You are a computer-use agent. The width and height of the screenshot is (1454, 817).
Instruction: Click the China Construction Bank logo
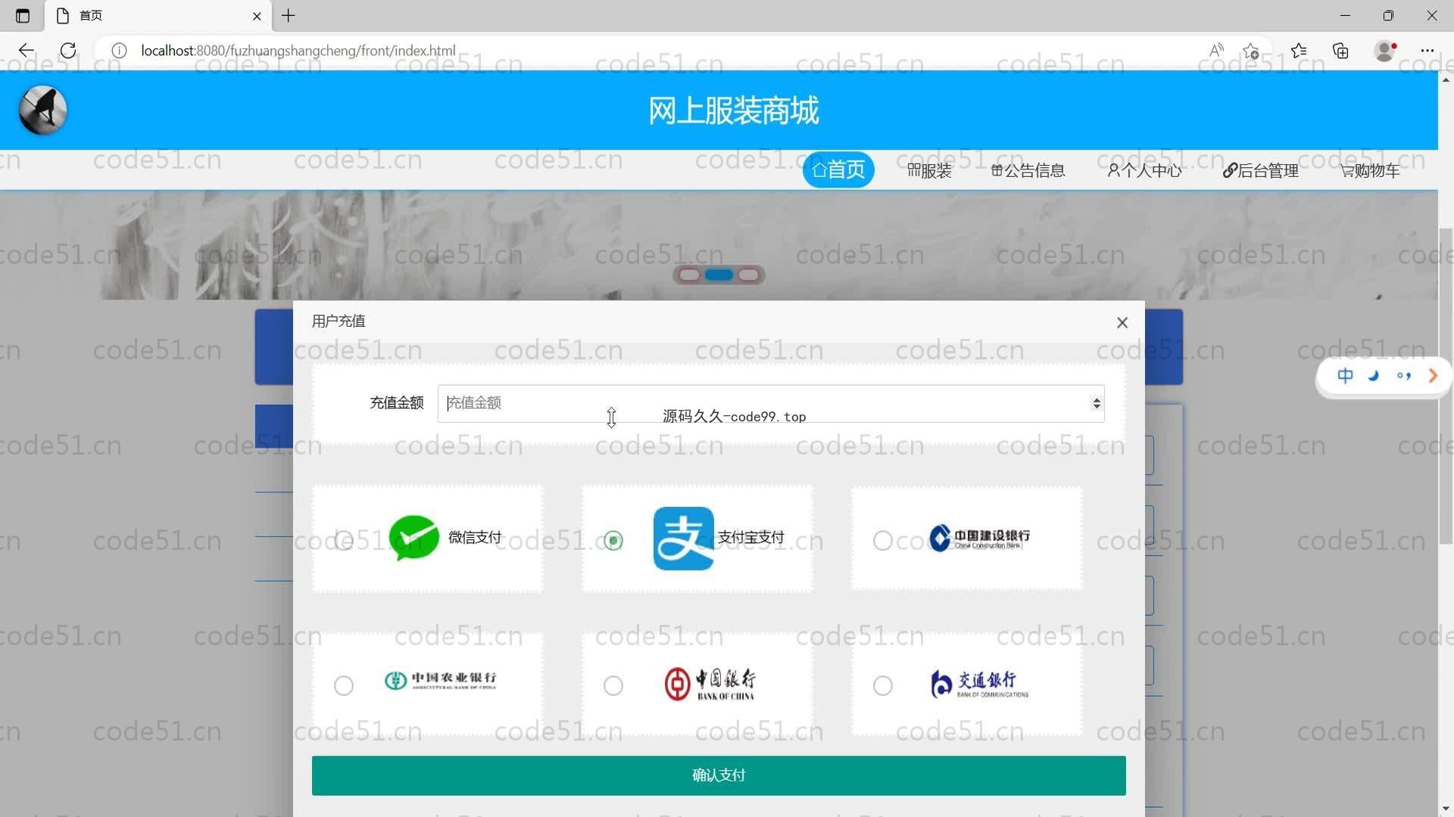979,538
